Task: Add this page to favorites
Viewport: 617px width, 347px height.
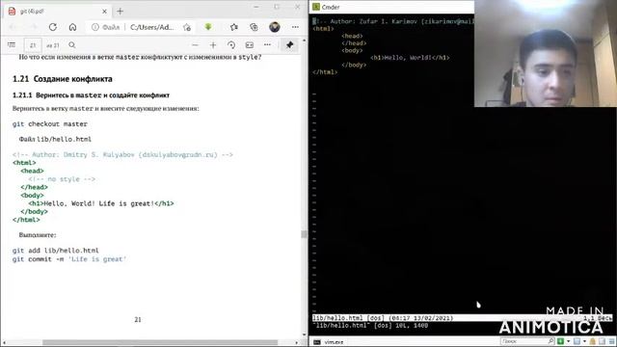Action: (187, 27)
